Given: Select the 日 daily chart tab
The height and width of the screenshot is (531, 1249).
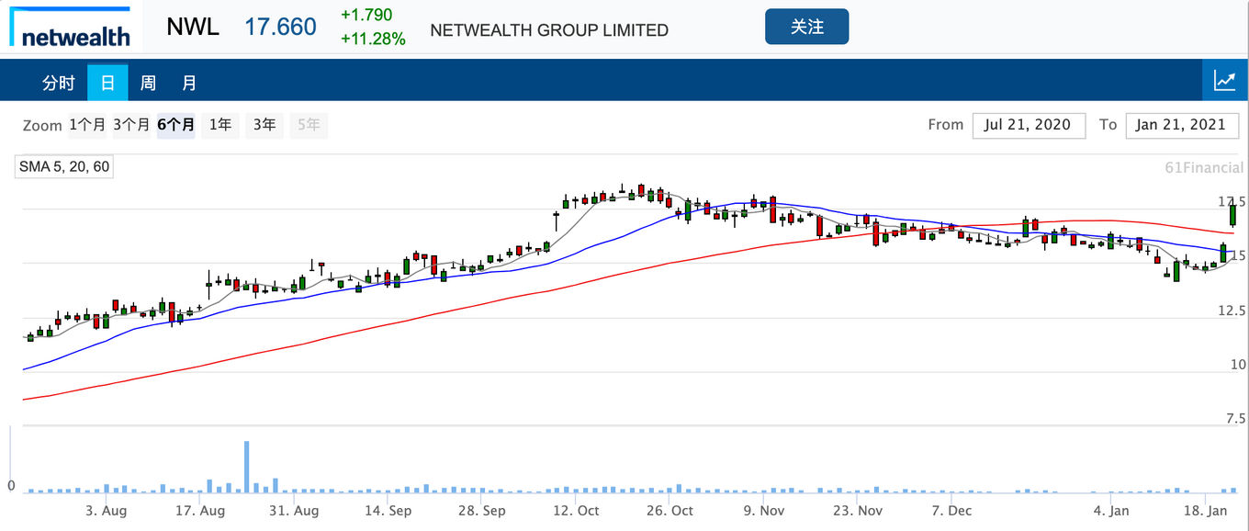Looking at the screenshot, I should 107,83.
